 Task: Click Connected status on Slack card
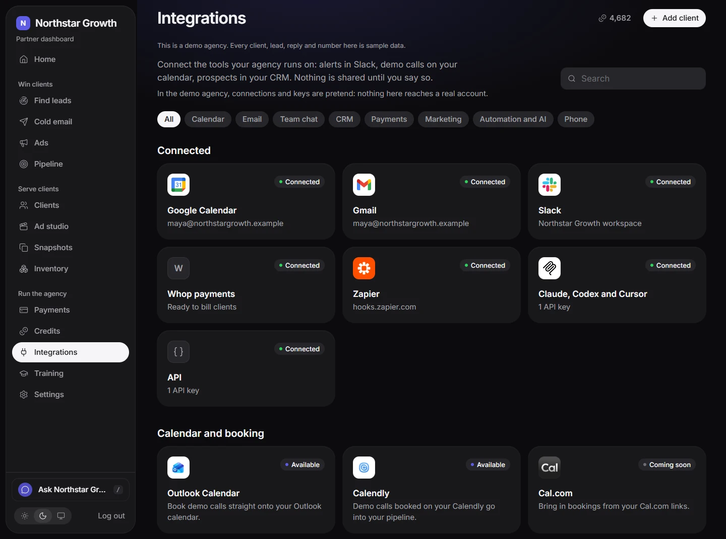[671, 182]
